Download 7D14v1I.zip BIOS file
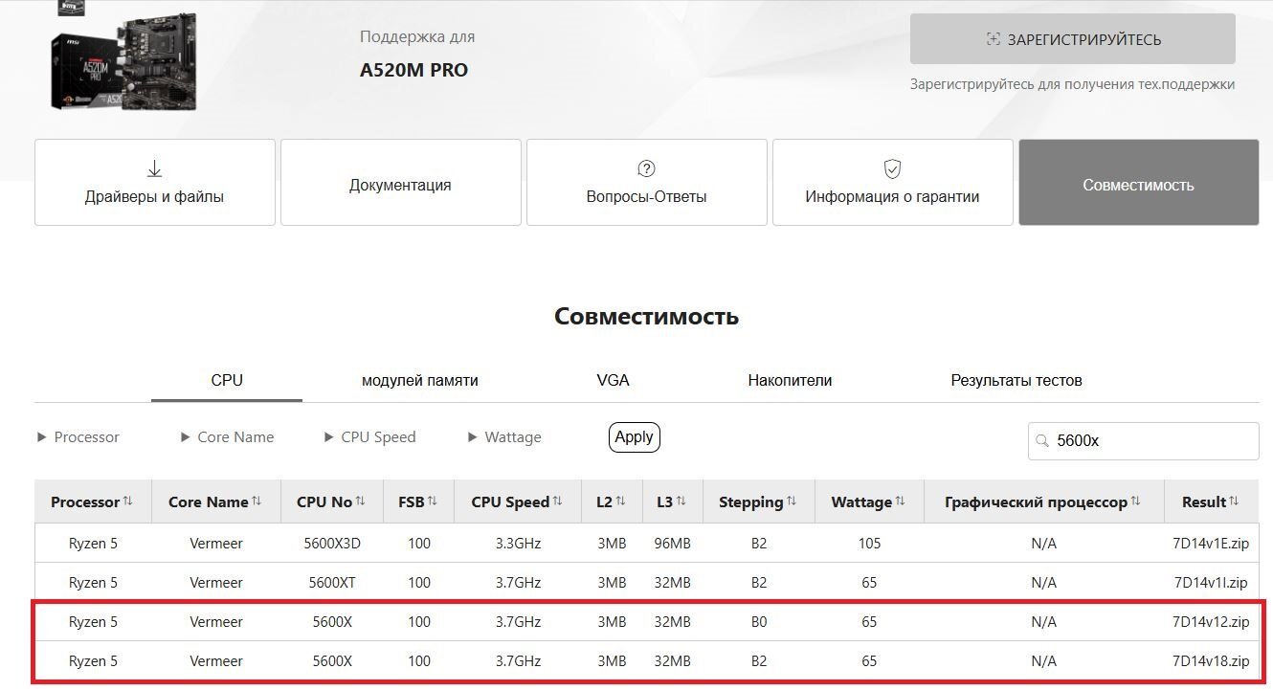The height and width of the screenshot is (691, 1273). 1211,583
